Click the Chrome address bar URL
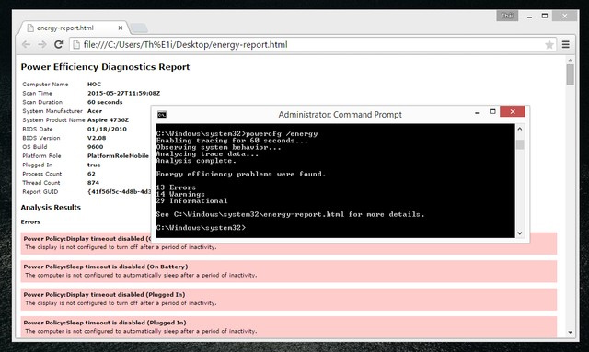The height and width of the screenshot is (352, 589). [185, 45]
